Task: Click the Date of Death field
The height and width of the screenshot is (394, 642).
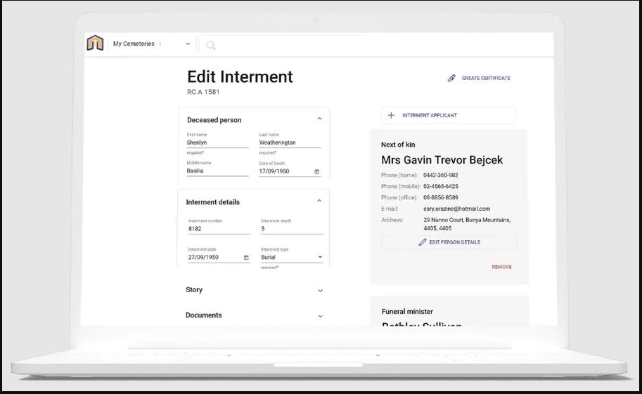Action: [x=290, y=171]
